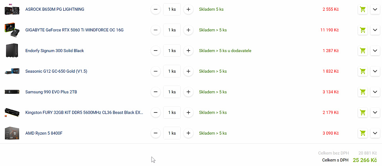Screen dimensions: 382x166
Task: Open Seasonic G12 GC-650 Gold product link
Action: [56, 71]
